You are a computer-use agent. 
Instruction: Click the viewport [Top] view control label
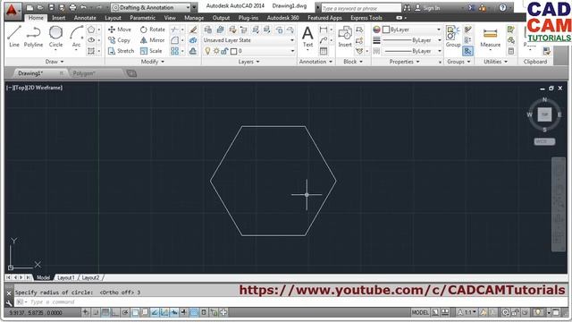pyautogui.click(x=20, y=88)
